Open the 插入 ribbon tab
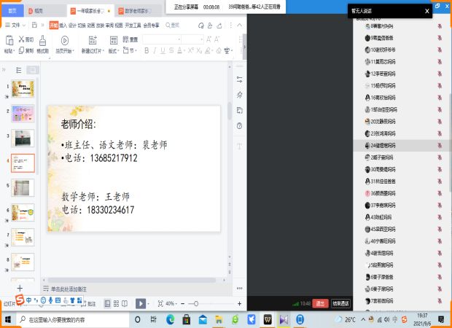This screenshot has height=328, width=452. [x=63, y=24]
